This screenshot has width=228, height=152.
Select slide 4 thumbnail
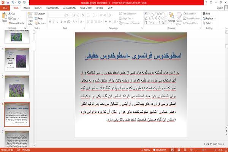tap(17, 59)
